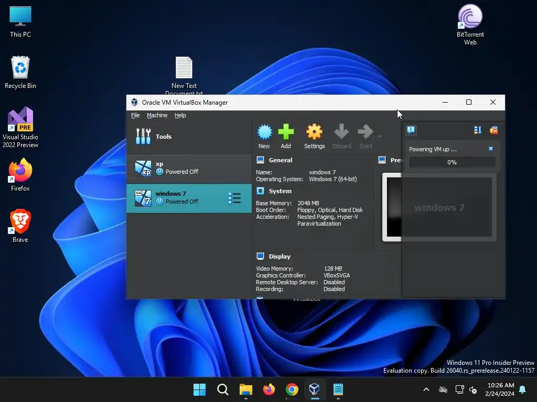
Task: Click the windows 7 preview thumbnail
Action: coord(439,207)
